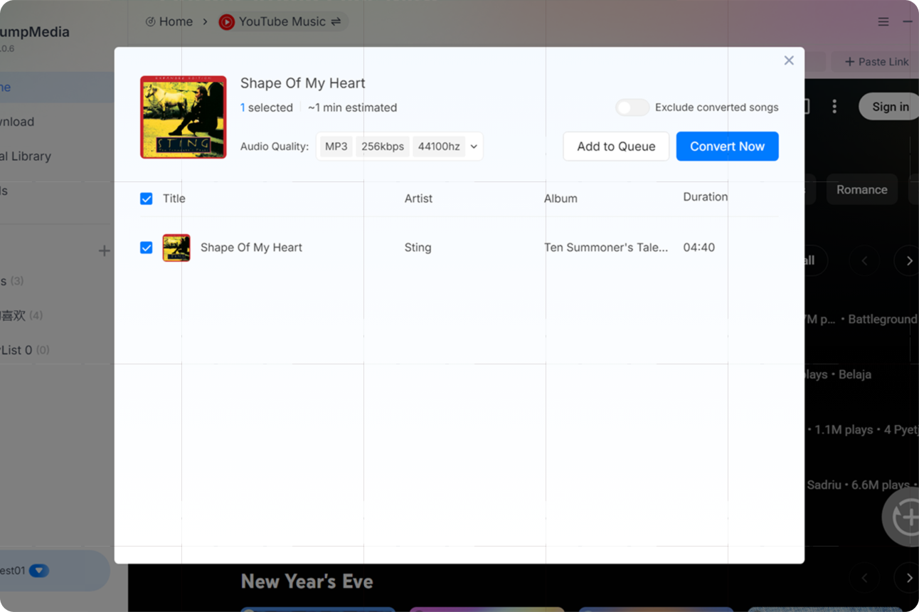Viewport: 919px width, 612px height.
Task: Click the plus icon to add a playlist
Action: coord(104,250)
